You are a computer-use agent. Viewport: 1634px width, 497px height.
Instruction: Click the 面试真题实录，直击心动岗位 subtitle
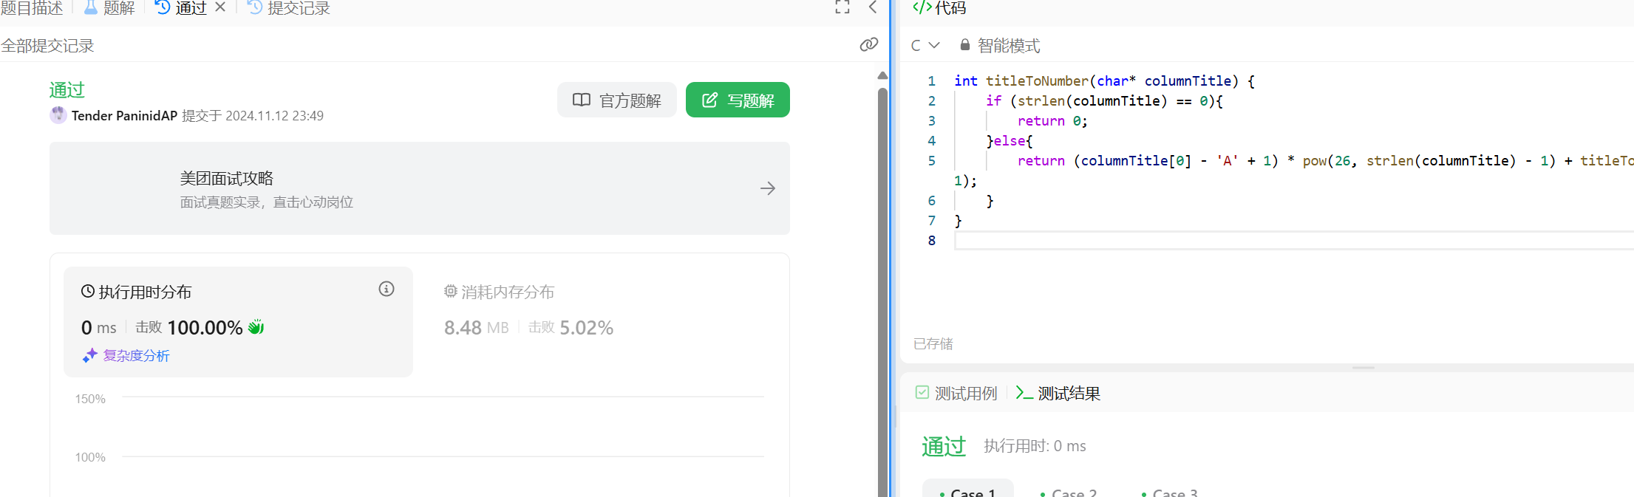(x=267, y=202)
